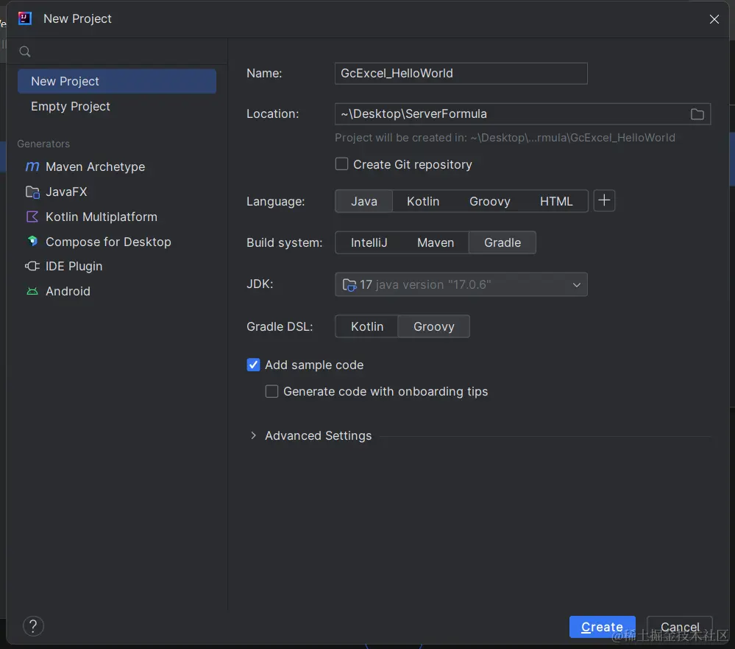This screenshot has width=735, height=649.
Task: Click the sidebar search field
Action: [x=117, y=52]
